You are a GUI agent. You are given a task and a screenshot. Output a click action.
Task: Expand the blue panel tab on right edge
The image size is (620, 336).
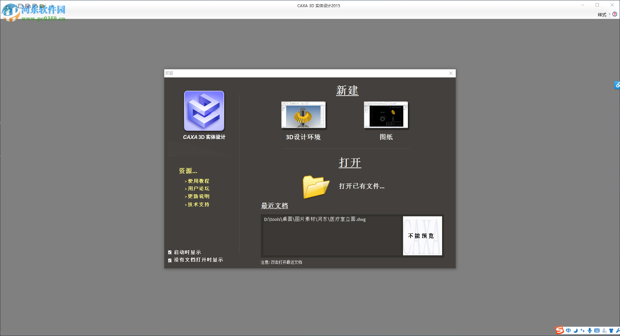pyautogui.click(x=617, y=86)
